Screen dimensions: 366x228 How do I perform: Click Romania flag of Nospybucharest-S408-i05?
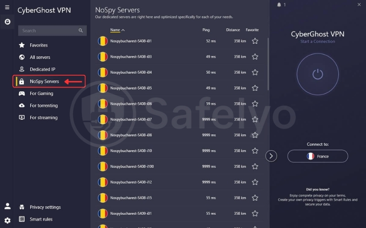102,88
